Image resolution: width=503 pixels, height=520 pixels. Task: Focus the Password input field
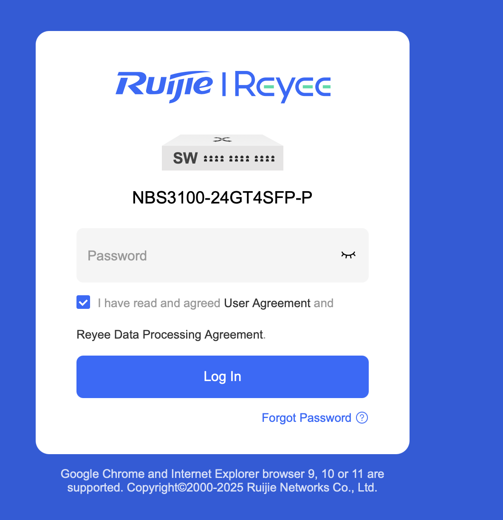click(223, 255)
